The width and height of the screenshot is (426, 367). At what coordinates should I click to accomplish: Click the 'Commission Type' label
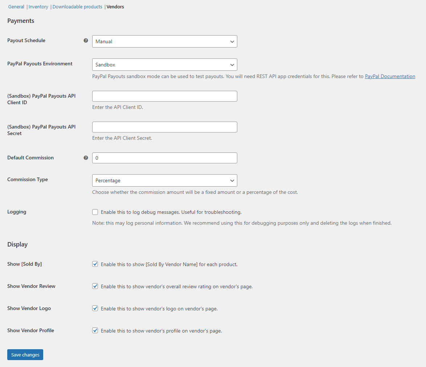coord(28,179)
